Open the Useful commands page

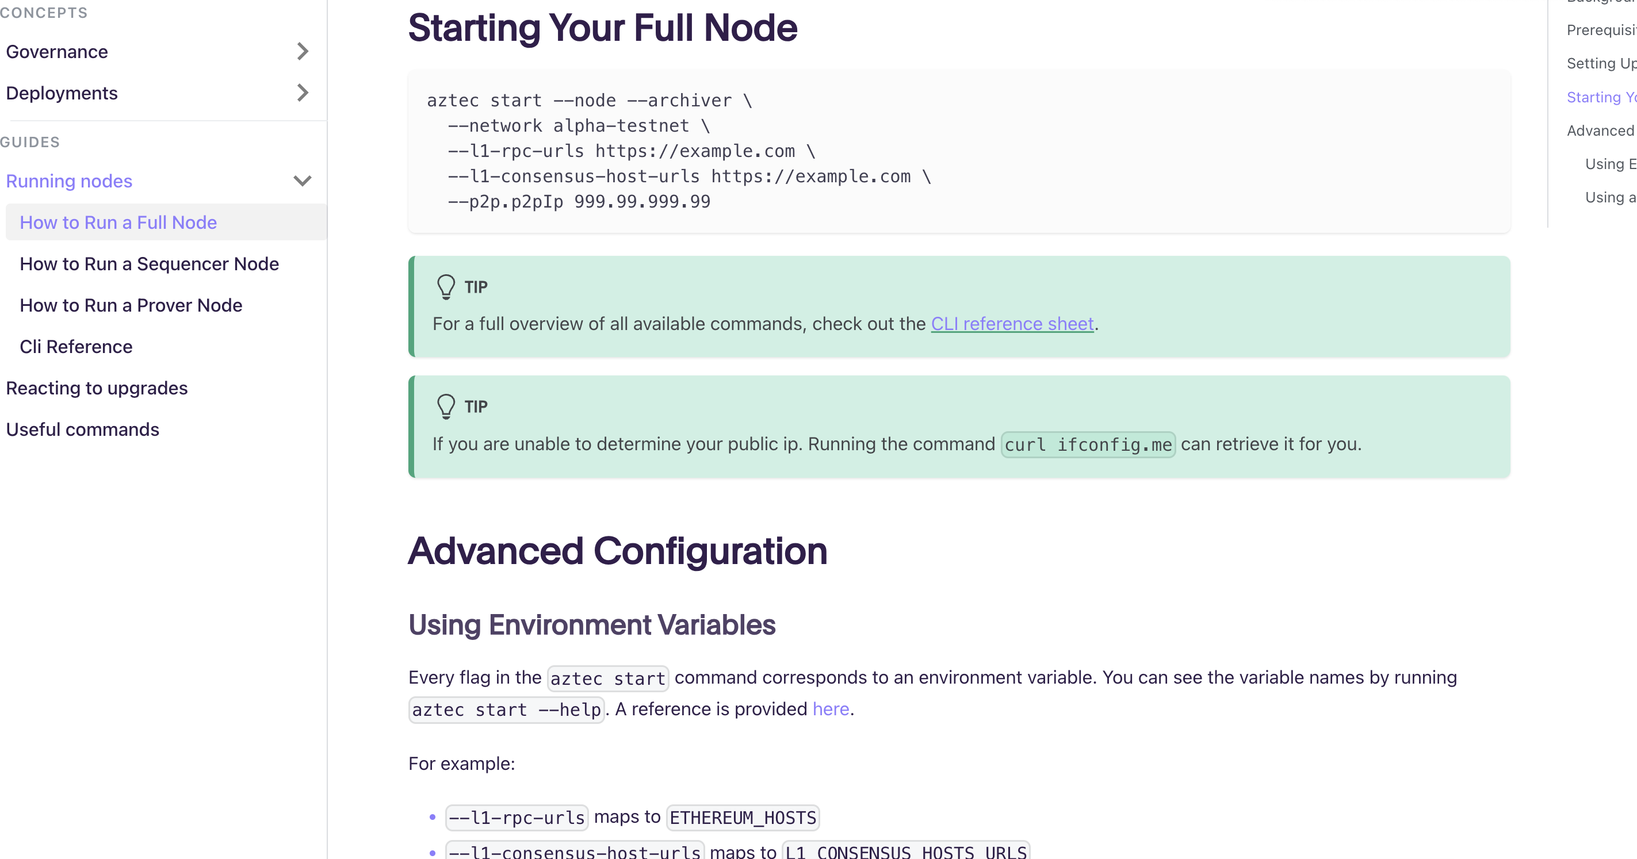point(83,430)
